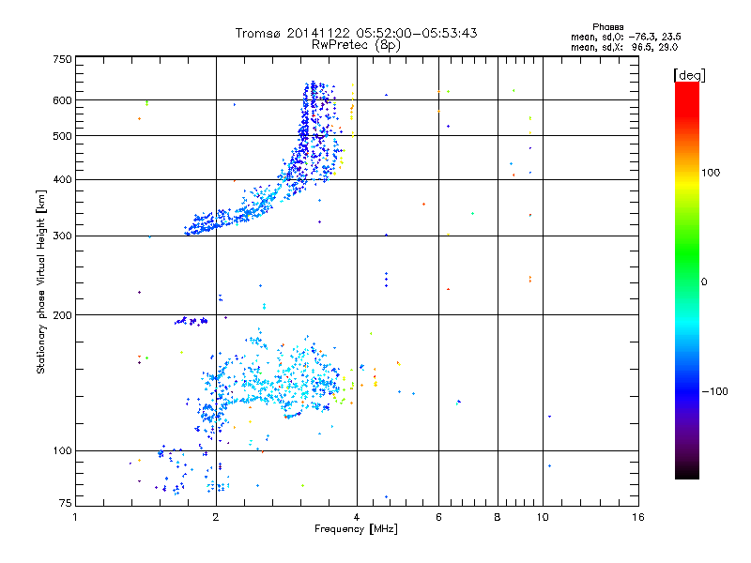Click the colorbar label '-100'
Image resolution: width=751 pixels, height=563 pixels.
(714, 391)
